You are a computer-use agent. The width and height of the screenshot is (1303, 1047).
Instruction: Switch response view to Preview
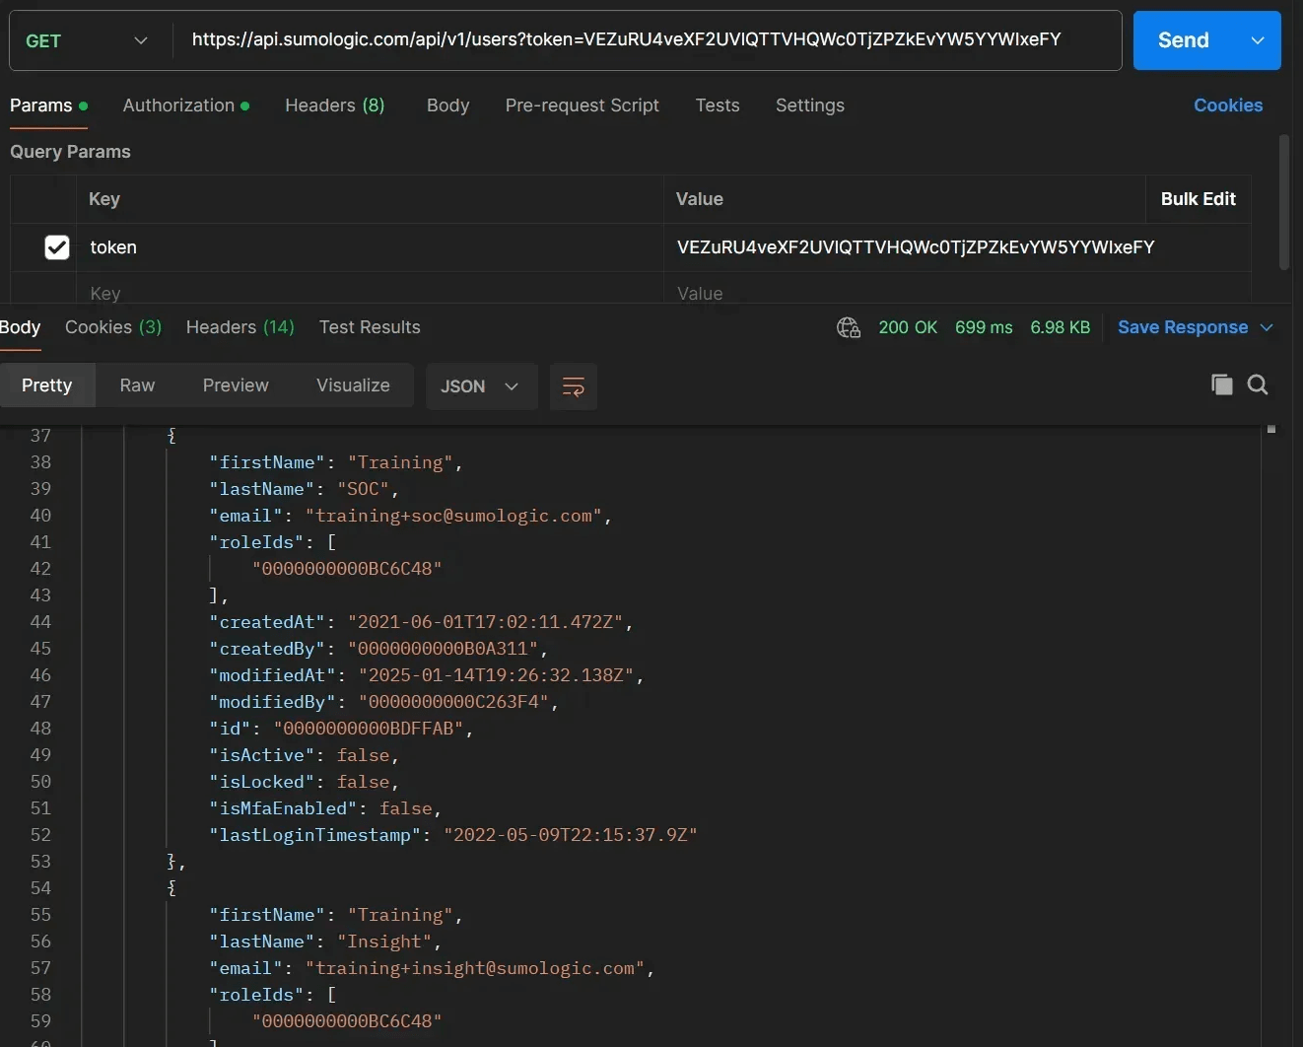coord(235,385)
